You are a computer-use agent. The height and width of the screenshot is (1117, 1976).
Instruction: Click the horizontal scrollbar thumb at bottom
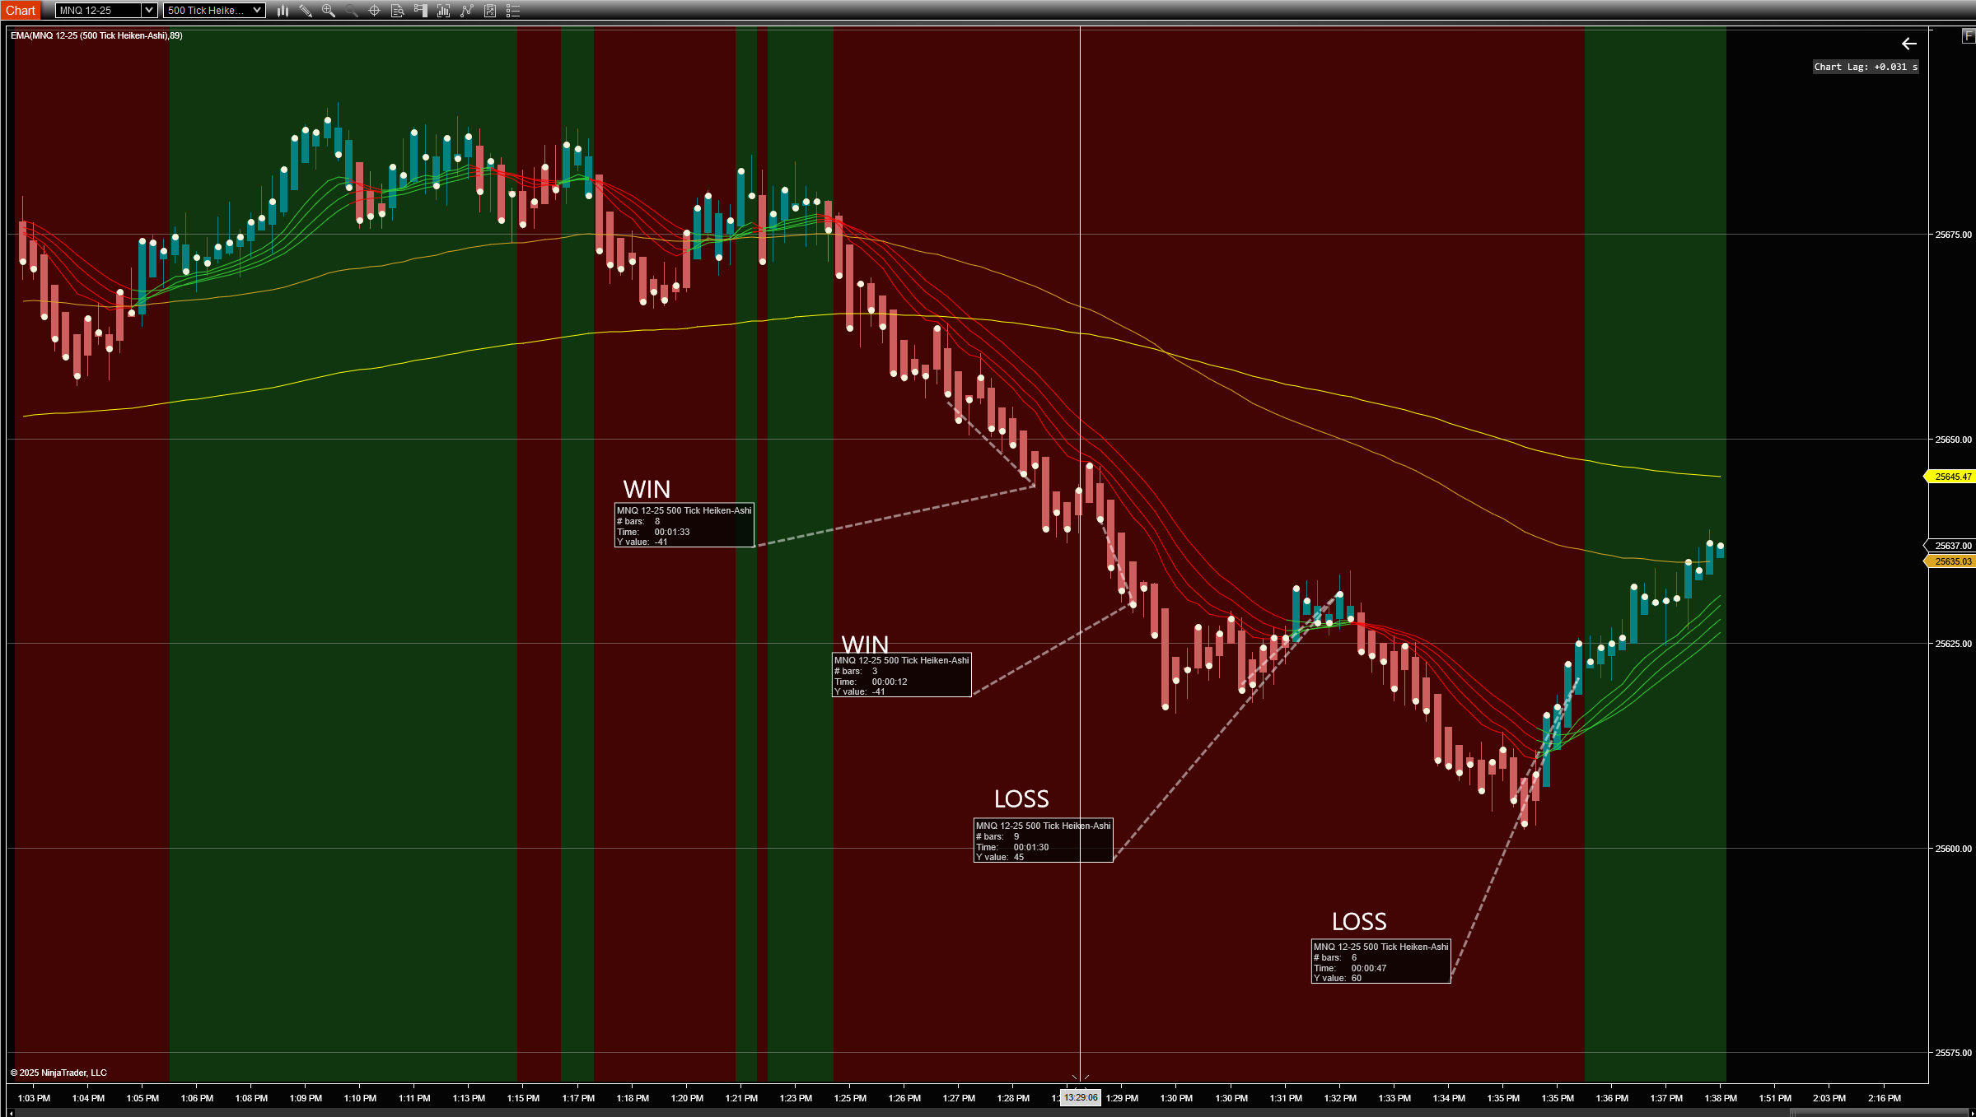click(1878, 1113)
